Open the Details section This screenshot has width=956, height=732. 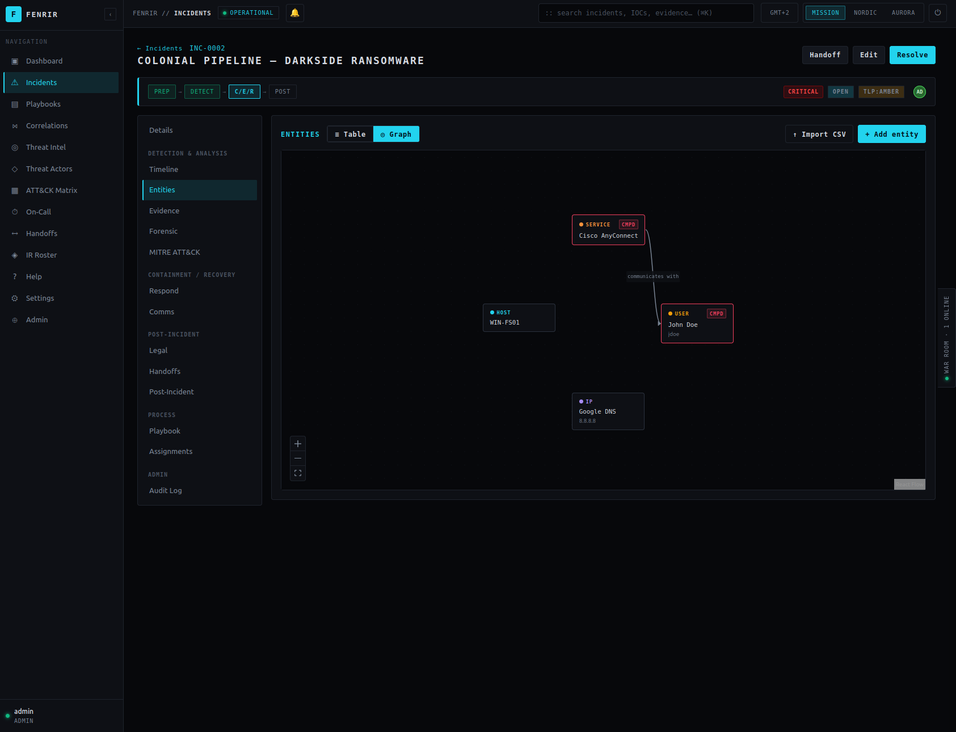tap(200, 131)
